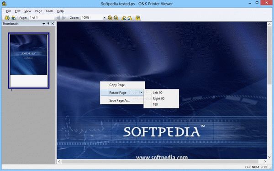This screenshot has width=274, height=171.
Task: Click vertical scrollbar up arrow
Action: point(269,24)
